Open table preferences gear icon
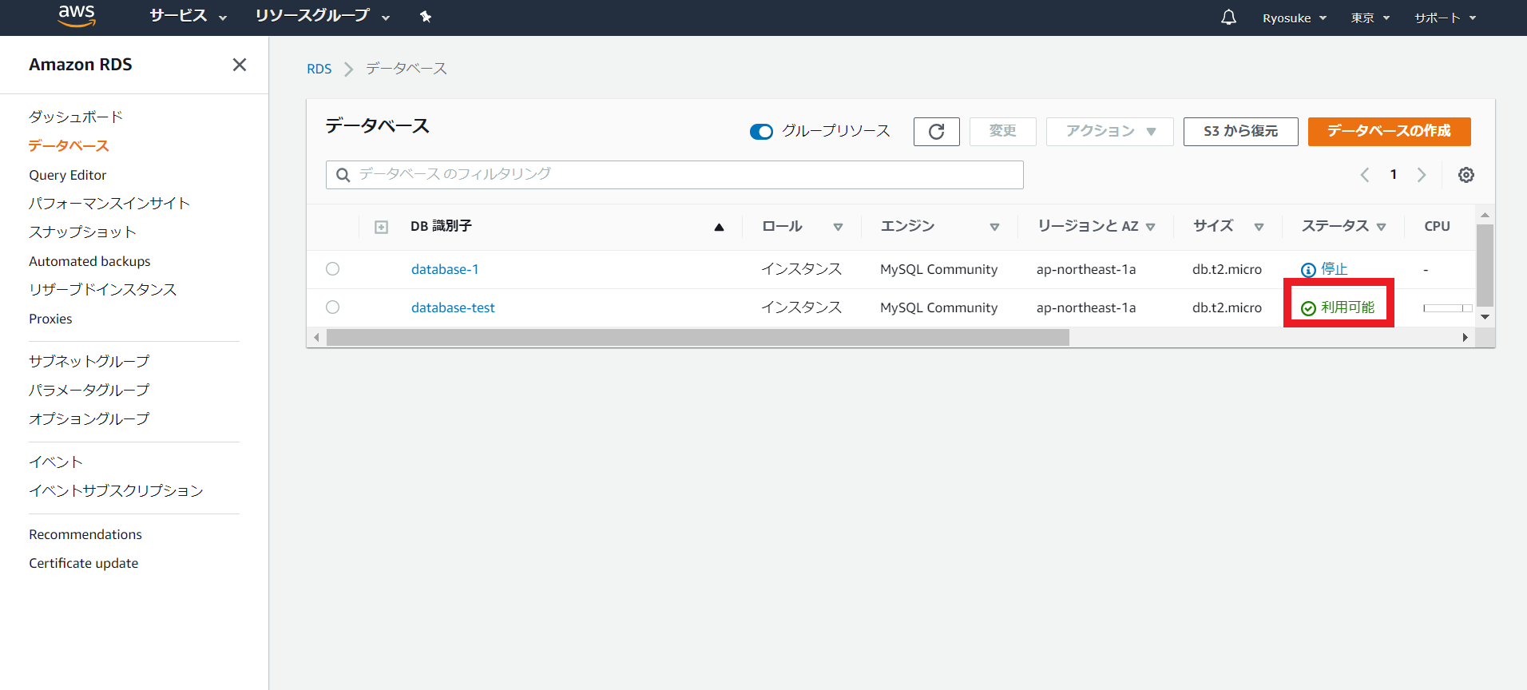1527x690 pixels. click(x=1466, y=175)
